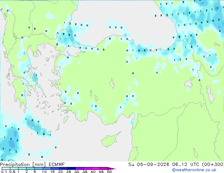Click the 'Precipitation [mm]' title text
224x173 pixels.
[23, 165]
